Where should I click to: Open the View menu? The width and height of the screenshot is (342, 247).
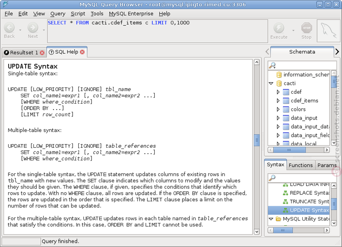click(39, 14)
